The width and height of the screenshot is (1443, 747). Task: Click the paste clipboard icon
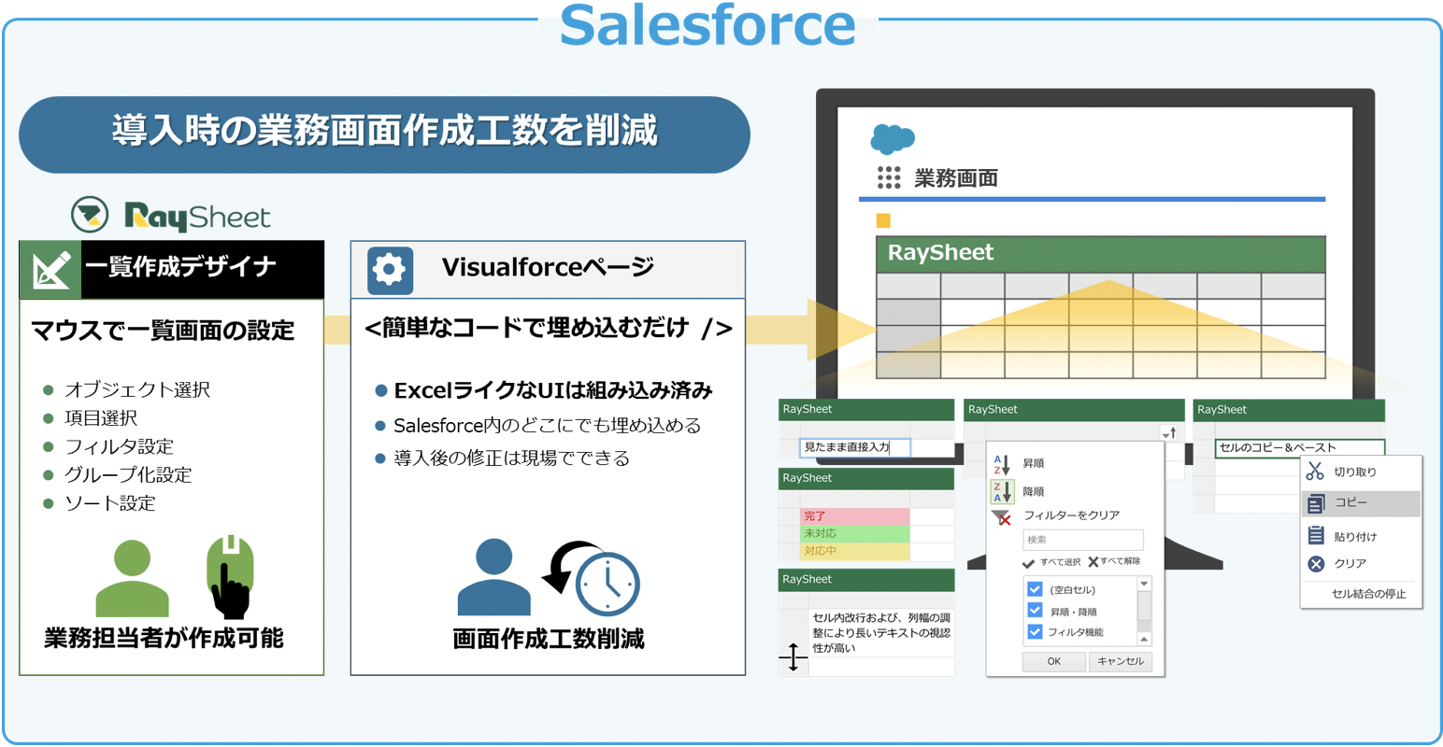coord(1316,535)
